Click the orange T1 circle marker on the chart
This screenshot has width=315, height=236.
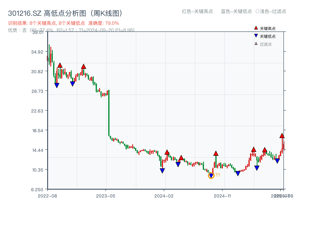[211, 175]
